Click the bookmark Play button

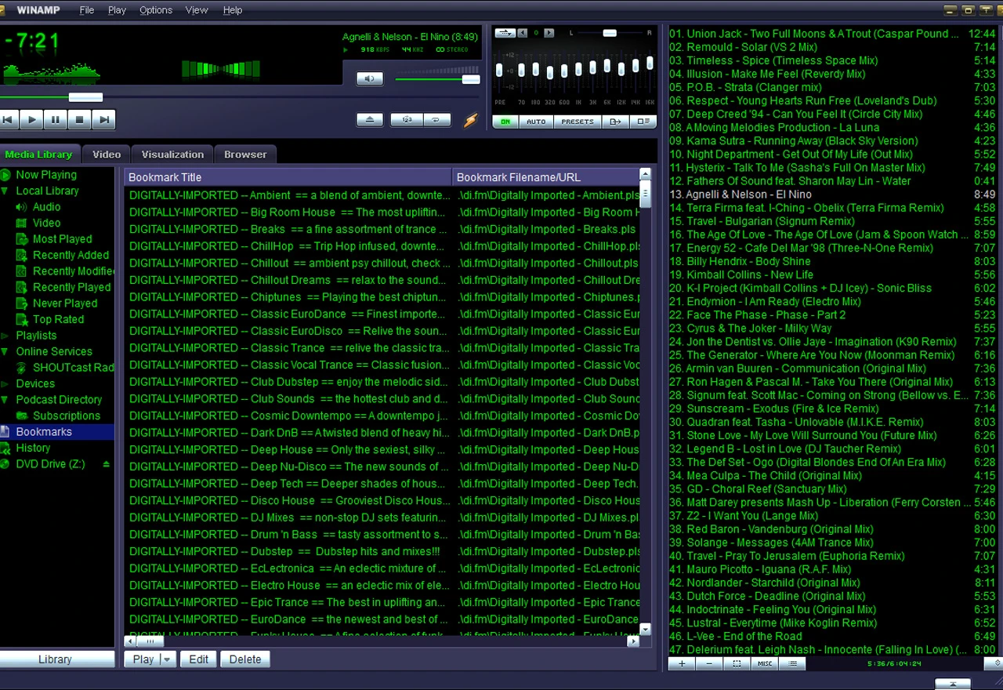tap(143, 659)
